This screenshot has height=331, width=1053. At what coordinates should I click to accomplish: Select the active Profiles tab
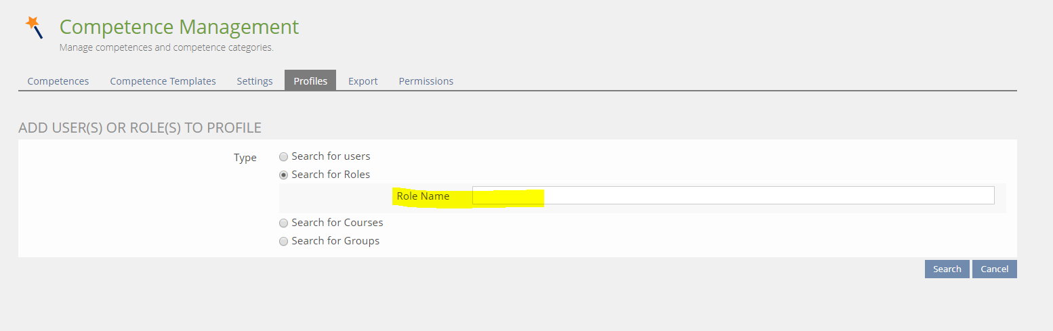[310, 81]
